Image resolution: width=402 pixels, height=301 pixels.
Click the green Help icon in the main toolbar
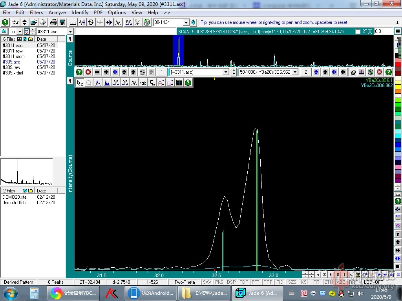pos(5,22)
